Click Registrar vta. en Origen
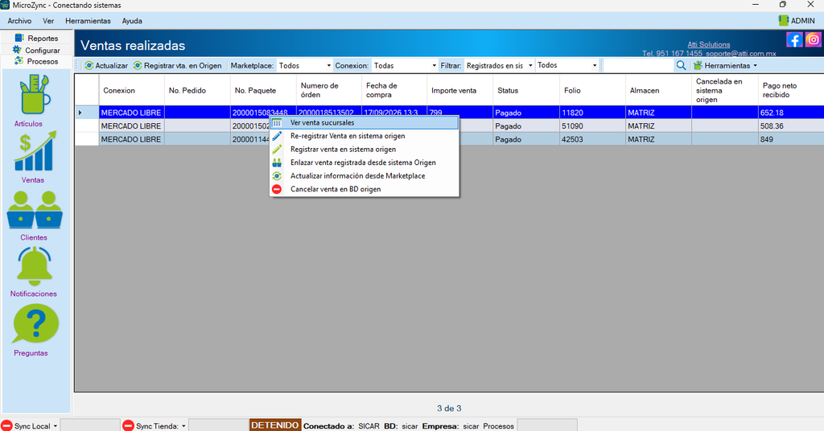The image size is (824, 431). pyautogui.click(x=177, y=66)
